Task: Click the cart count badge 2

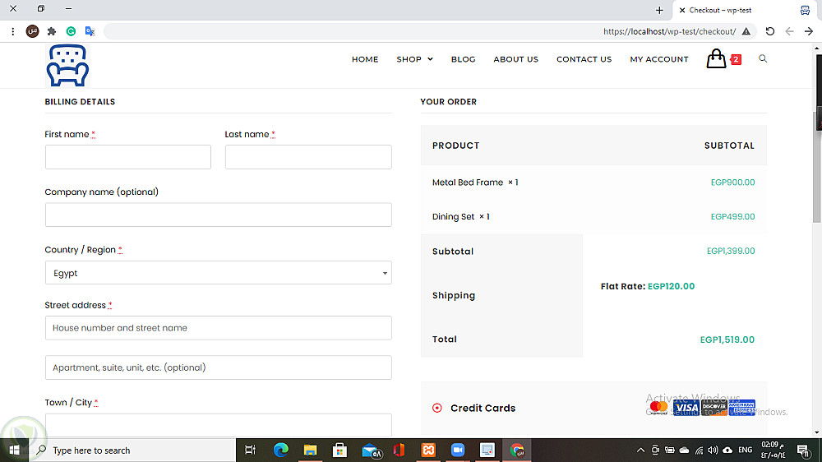Action: 736,60
